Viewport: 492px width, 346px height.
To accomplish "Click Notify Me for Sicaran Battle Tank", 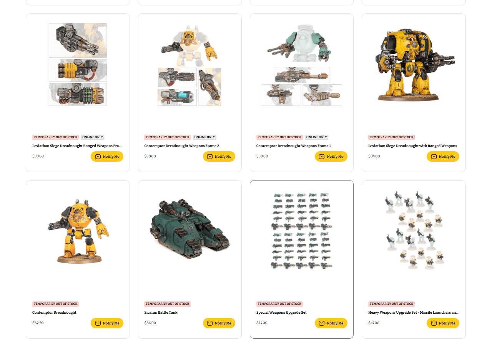I will (219, 323).
